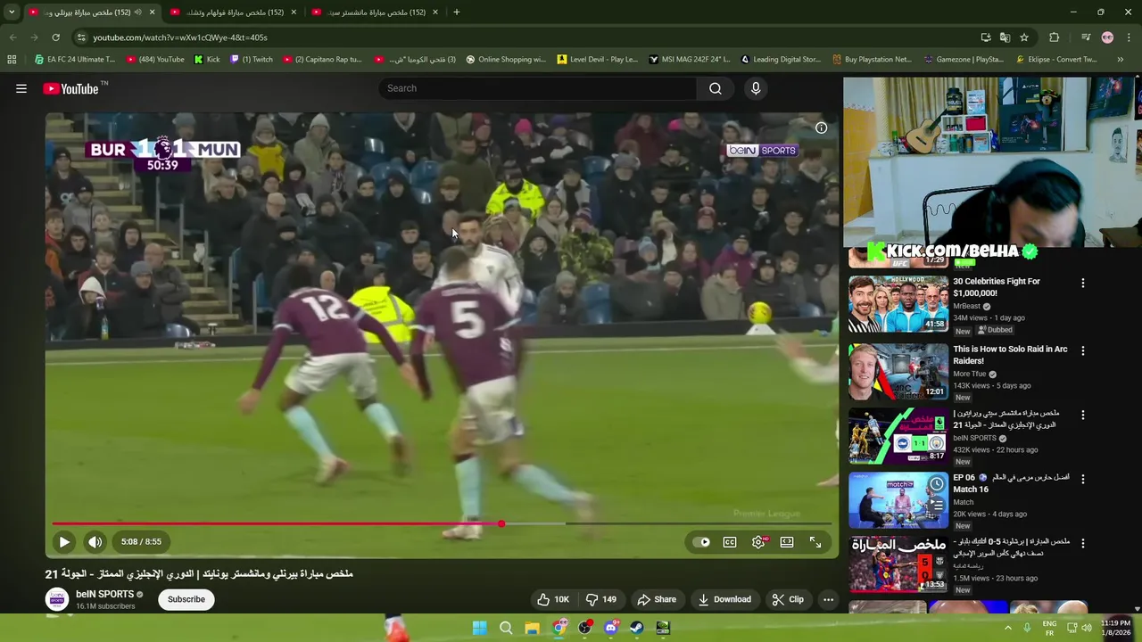Turn on closed captions in the player
Viewport: 1142px width, 642px height.
click(x=730, y=541)
